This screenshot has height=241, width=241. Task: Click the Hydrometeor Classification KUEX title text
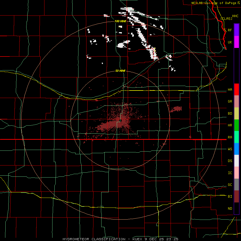point(120,239)
